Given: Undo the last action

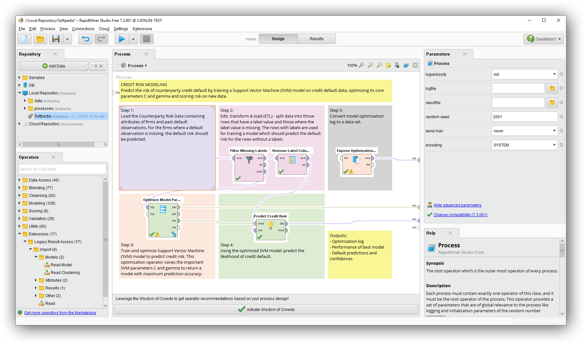Looking at the screenshot, I should coord(85,39).
